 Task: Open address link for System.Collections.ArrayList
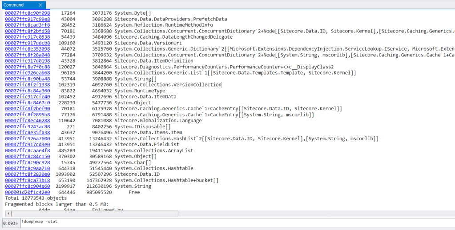27,151
